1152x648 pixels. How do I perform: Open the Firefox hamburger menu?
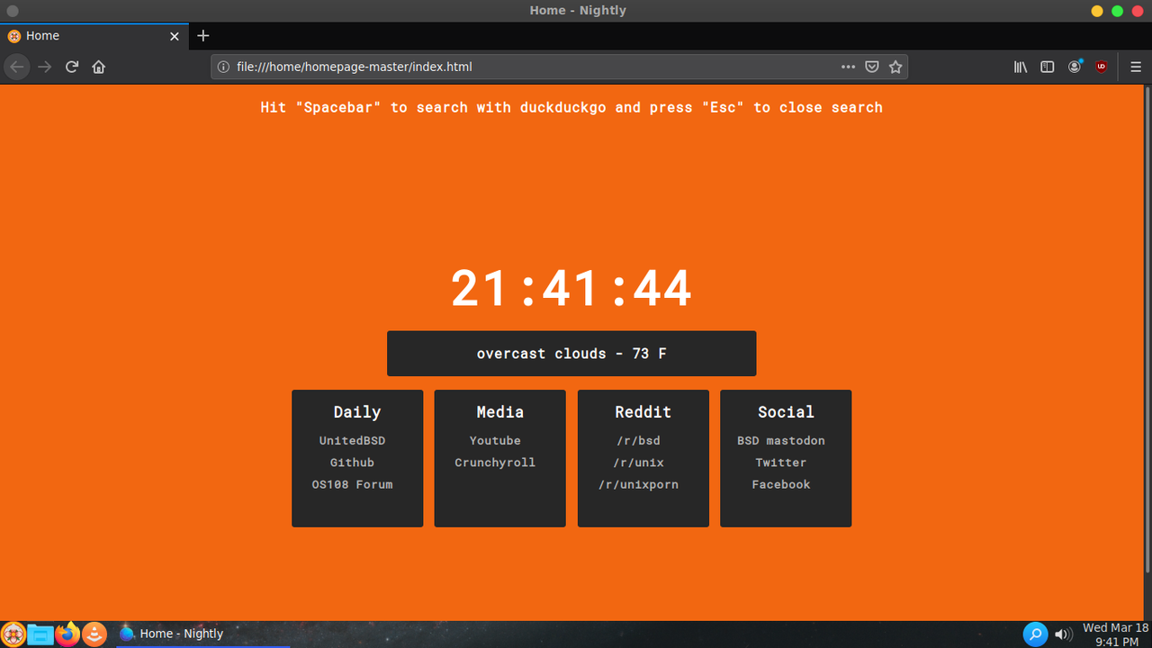1136,67
